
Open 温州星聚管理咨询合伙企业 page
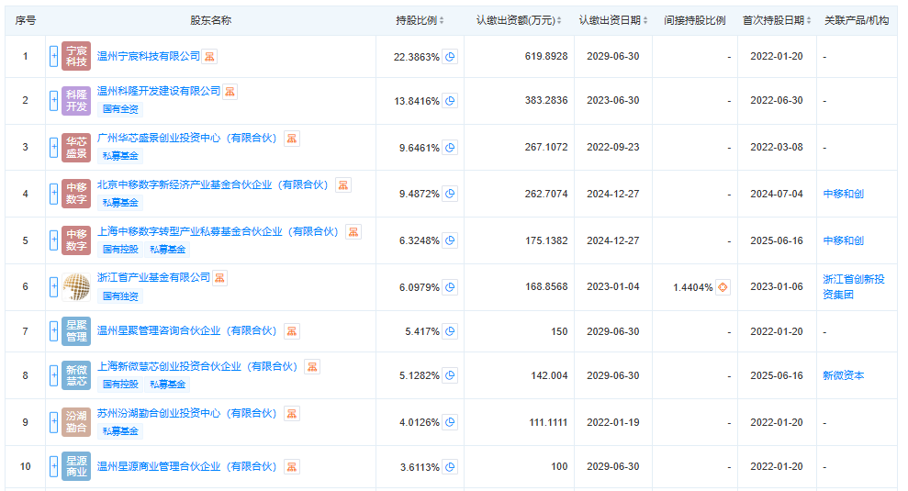187,330
